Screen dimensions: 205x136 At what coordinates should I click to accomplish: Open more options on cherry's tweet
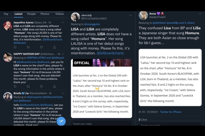click(x=131, y=15)
